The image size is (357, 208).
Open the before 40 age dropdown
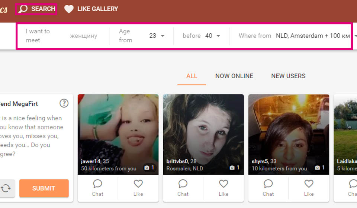coord(218,36)
